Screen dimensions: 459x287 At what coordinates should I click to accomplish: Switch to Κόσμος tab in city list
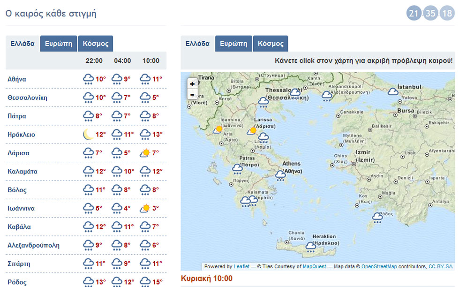(x=96, y=44)
